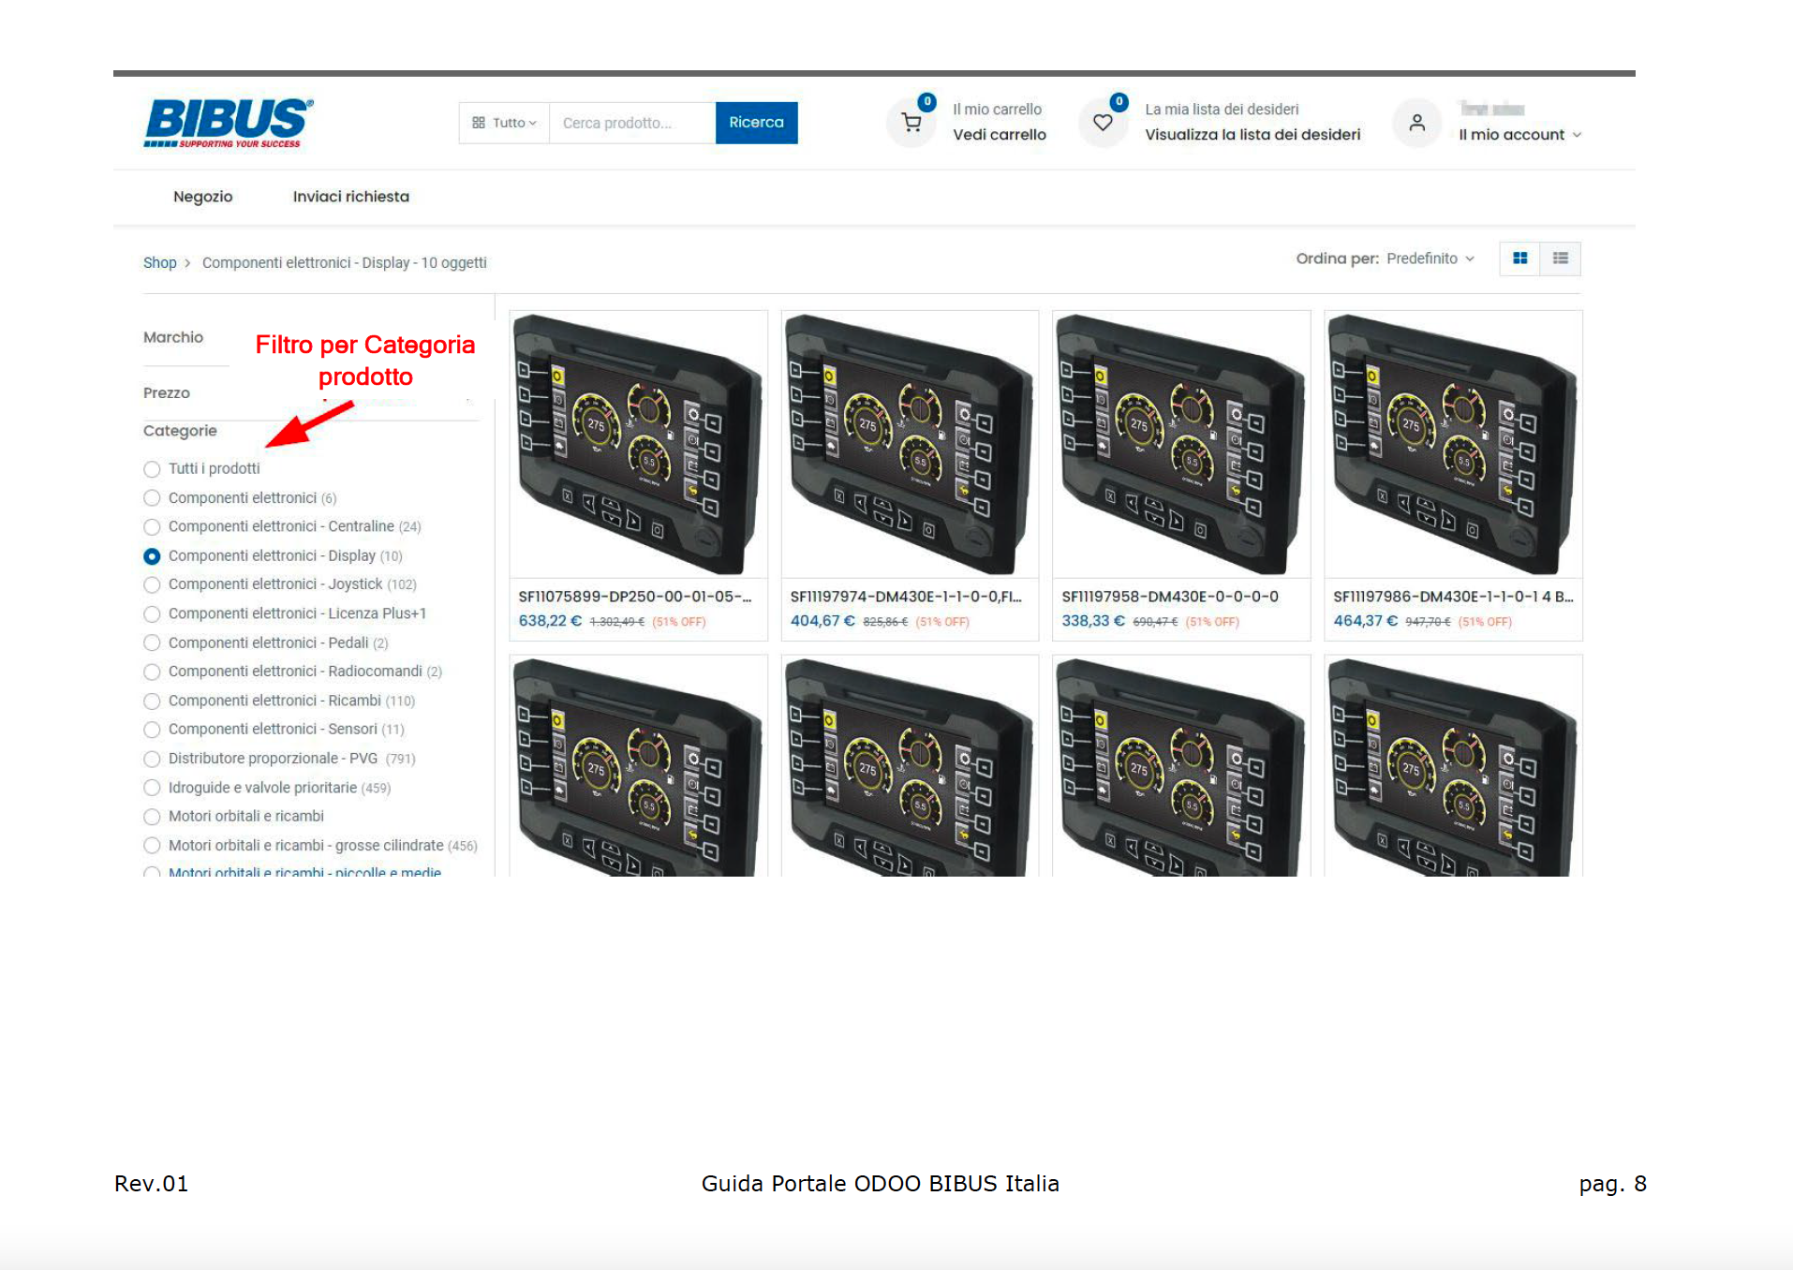Choose Distributore proporzionale - PVG category
This screenshot has width=1793, height=1270.
click(x=152, y=759)
